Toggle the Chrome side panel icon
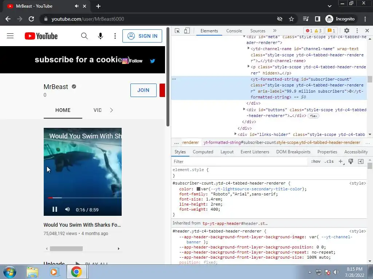This screenshot has width=373, height=279. tap(318, 19)
